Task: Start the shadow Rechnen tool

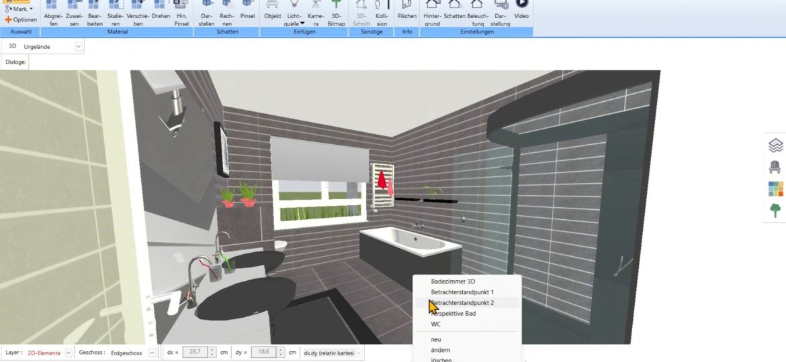Action: (x=227, y=13)
